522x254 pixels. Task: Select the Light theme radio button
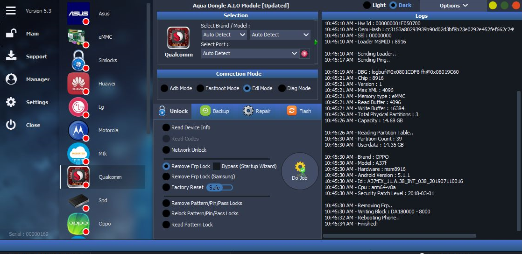367,5
